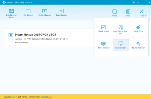This screenshot has width=151, height=99.
Task: Open Mount/Unmount tool
Action: [x=138, y=45]
